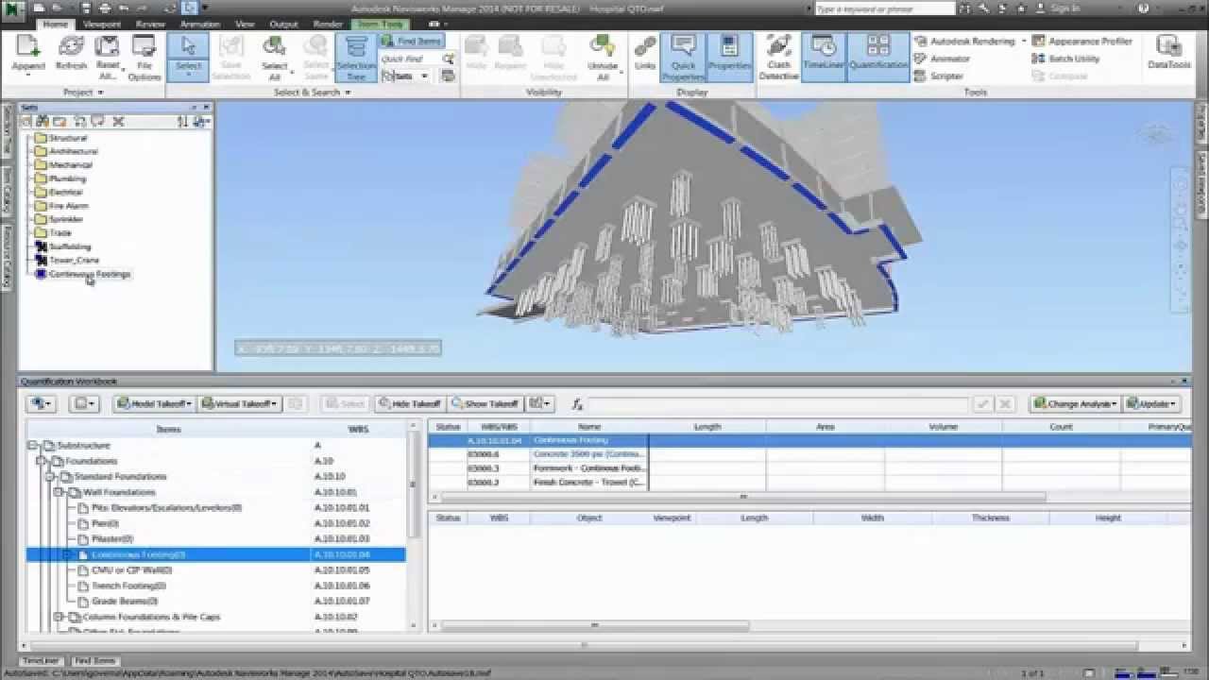Launch Batch Utility

[1066, 59]
